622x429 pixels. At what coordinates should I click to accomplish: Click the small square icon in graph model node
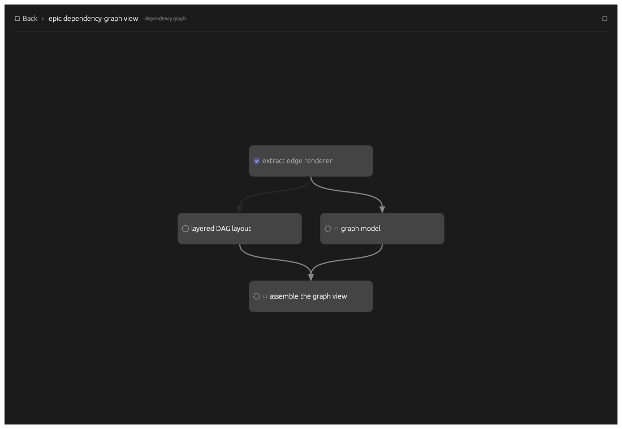point(336,229)
